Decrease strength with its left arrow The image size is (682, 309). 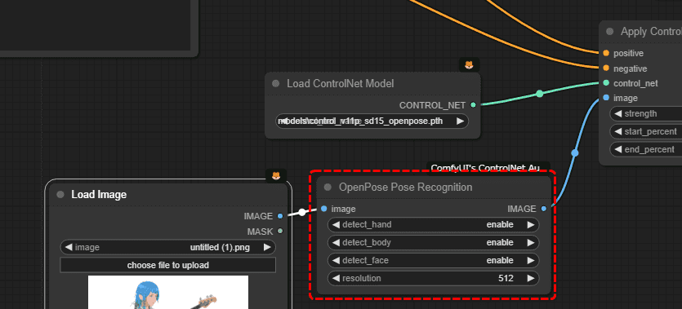pos(617,113)
